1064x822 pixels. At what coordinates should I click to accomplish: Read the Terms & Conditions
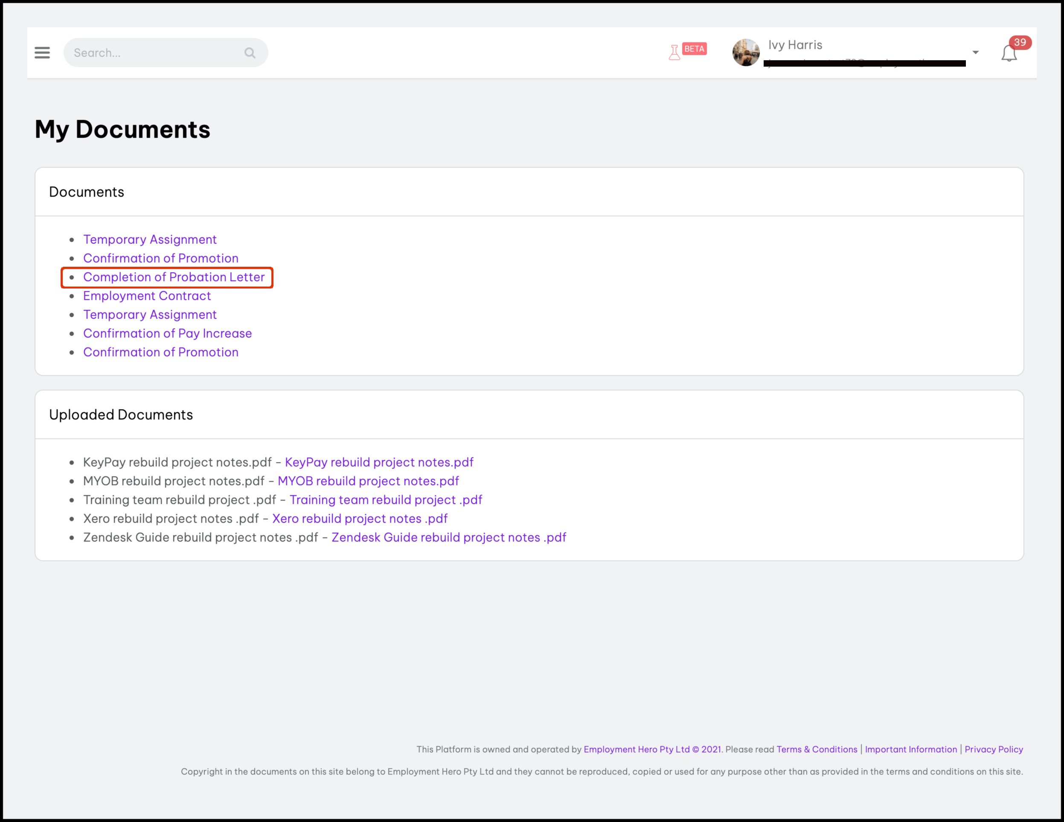coord(817,749)
